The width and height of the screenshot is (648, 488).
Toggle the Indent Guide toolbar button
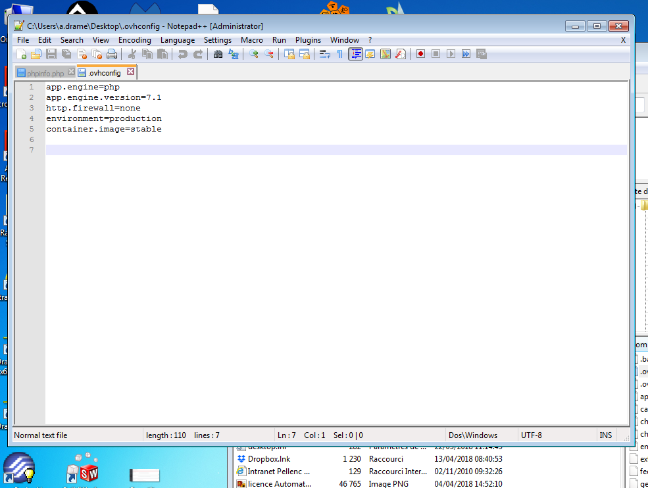[x=355, y=54]
